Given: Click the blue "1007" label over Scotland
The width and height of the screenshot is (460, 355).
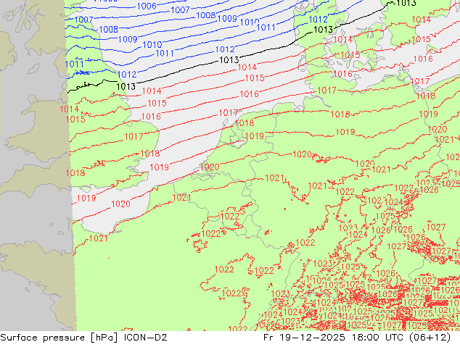Looking at the screenshot, I should tap(84, 20).
